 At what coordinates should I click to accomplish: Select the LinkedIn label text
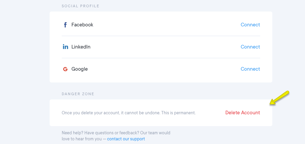pyautogui.click(x=81, y=47)
